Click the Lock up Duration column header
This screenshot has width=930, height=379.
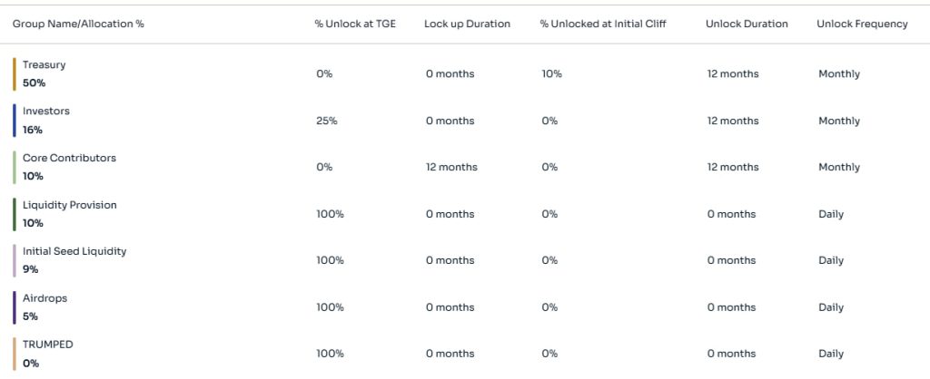[x=467, y=24]
